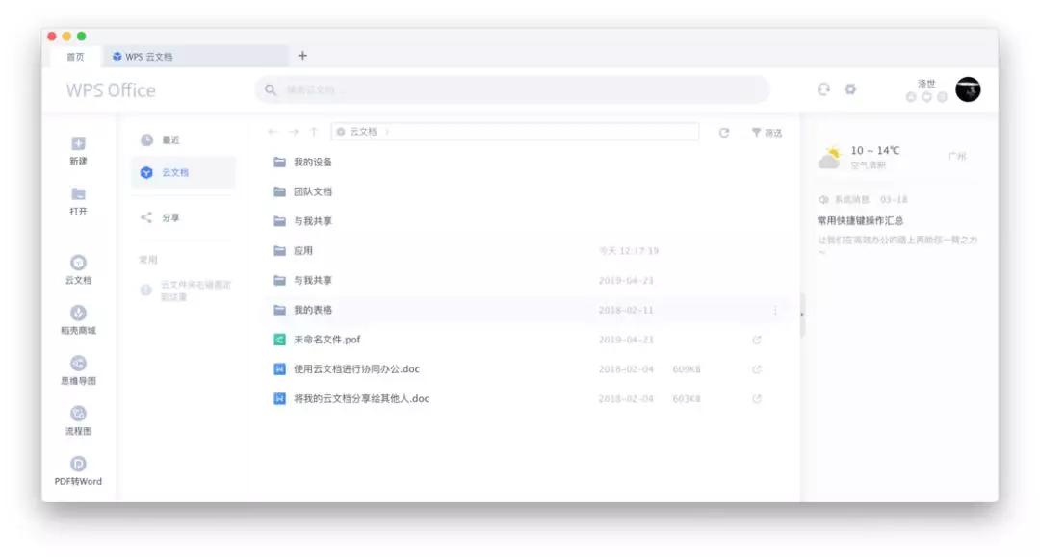Select the 打开 (Open) icon in sidebar
Screen dimensions: 1040x557
[x=79, y=198]
